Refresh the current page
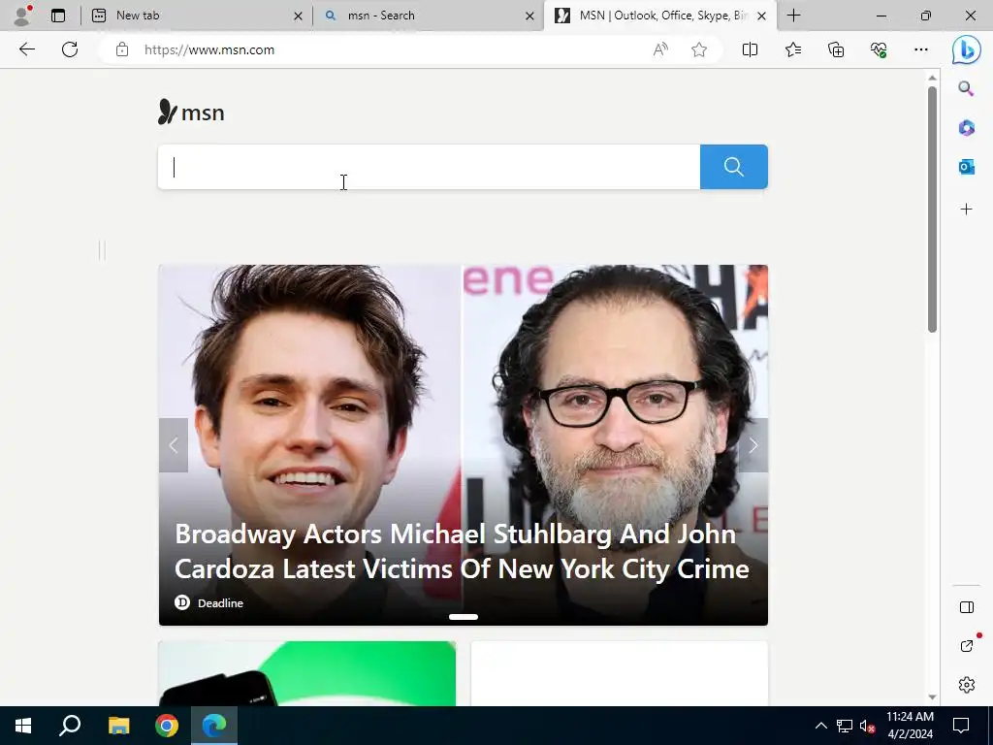This screenshot has width=993, height=745. tap(70, 49)
